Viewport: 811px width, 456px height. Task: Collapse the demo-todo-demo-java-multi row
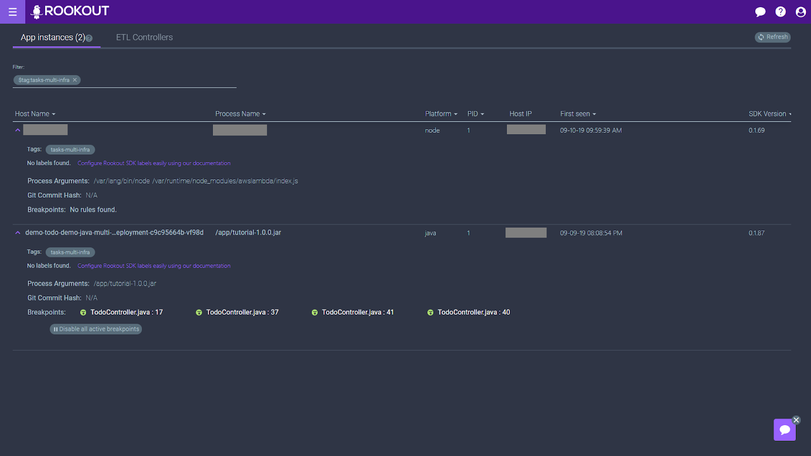[x=18, y=233]
